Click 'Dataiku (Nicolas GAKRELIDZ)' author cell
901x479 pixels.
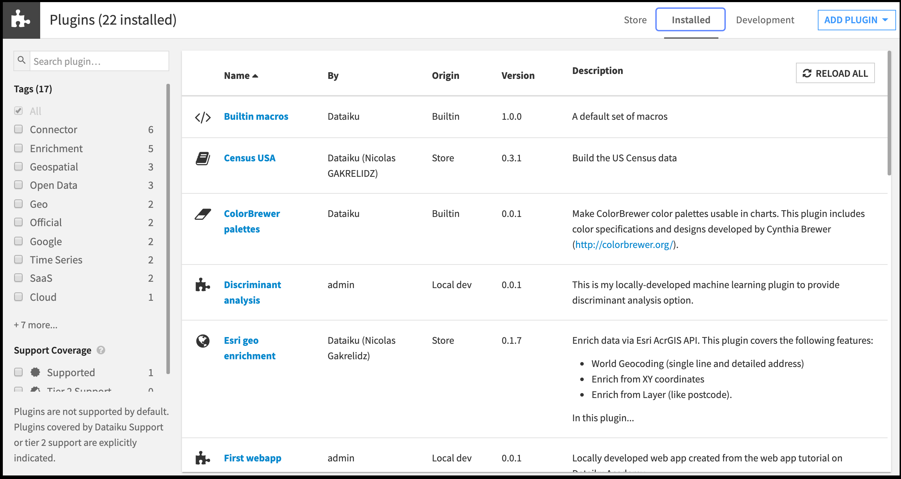pos(361,166)
